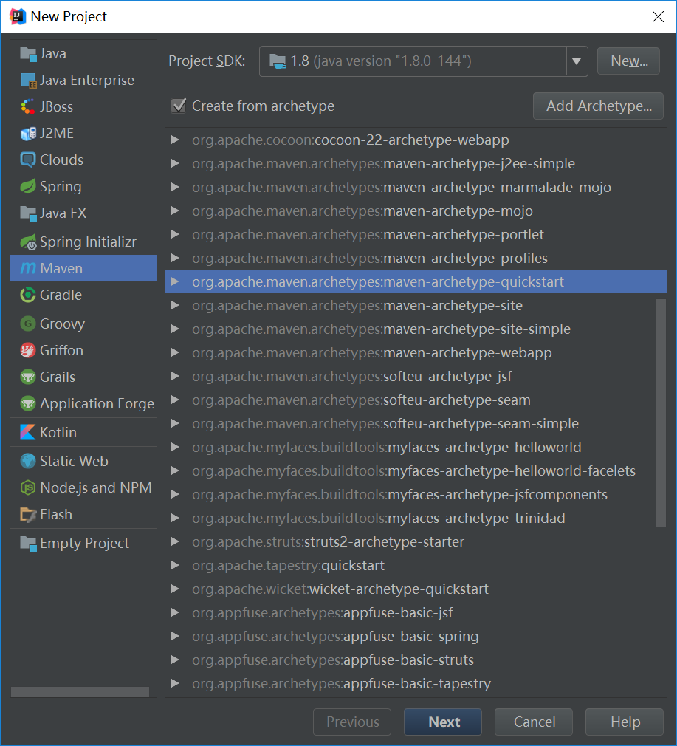The width and height of the screenshot is (677, 746).
Task: Expand softeu-archetype-jsf node
Action: [175, 377]
